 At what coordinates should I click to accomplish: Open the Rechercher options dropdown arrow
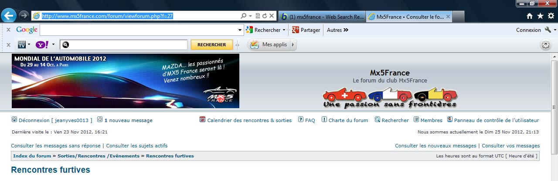284,30
